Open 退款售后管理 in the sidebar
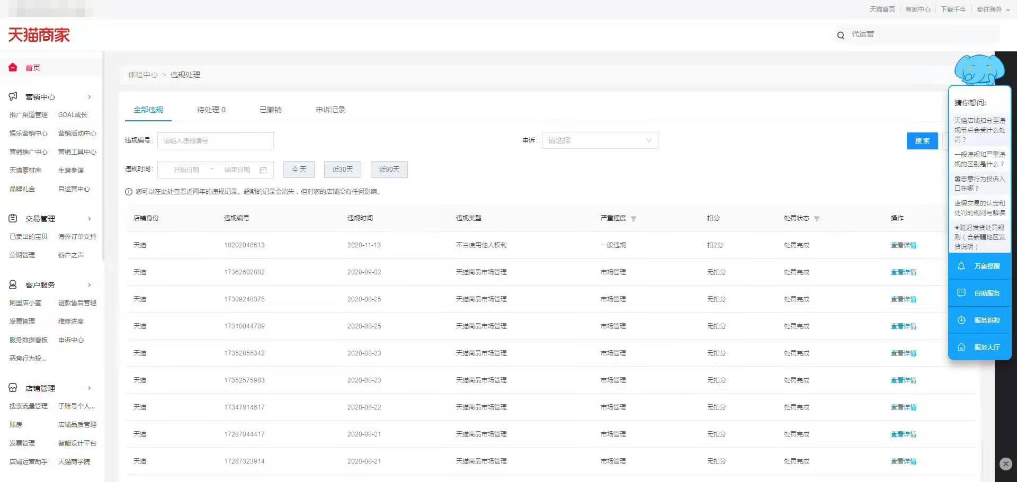The image size is (1017, 482). pos(77,303)
